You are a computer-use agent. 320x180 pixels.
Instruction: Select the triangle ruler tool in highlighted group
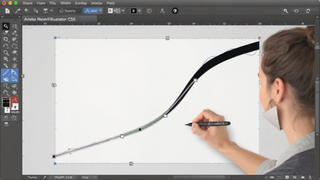tap(14, 79)
